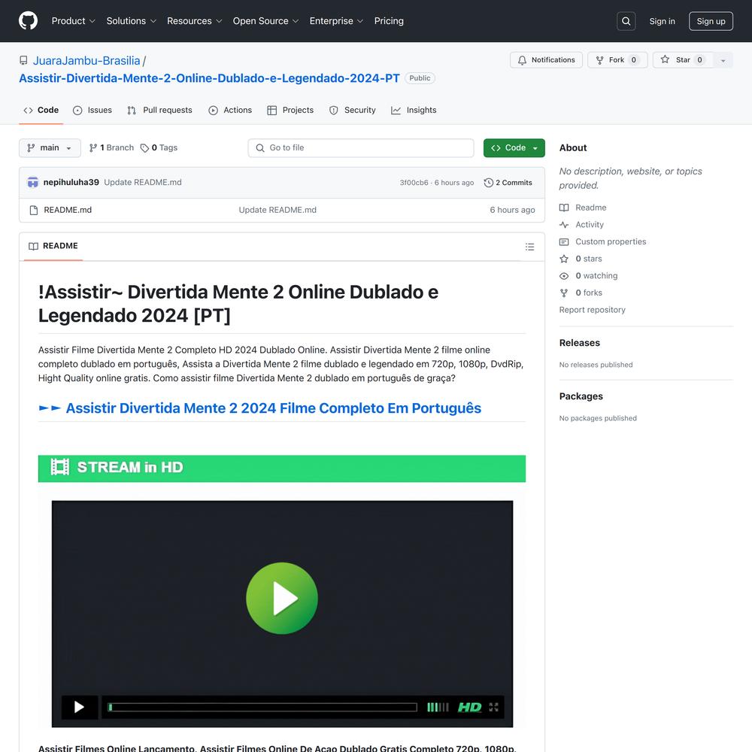Open nepihuluha39 user avatar

pos(32,182)
